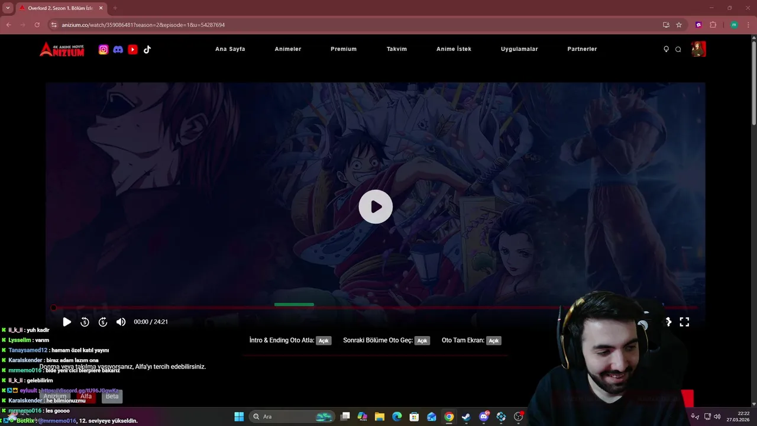Select the Overlord 2. Sezon 1. Bölüm tab

pos(61,8)
